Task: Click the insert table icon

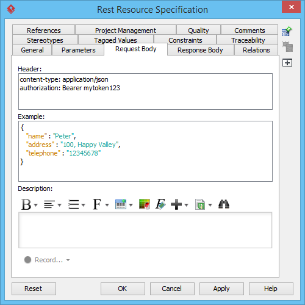Action: (121, 204)
